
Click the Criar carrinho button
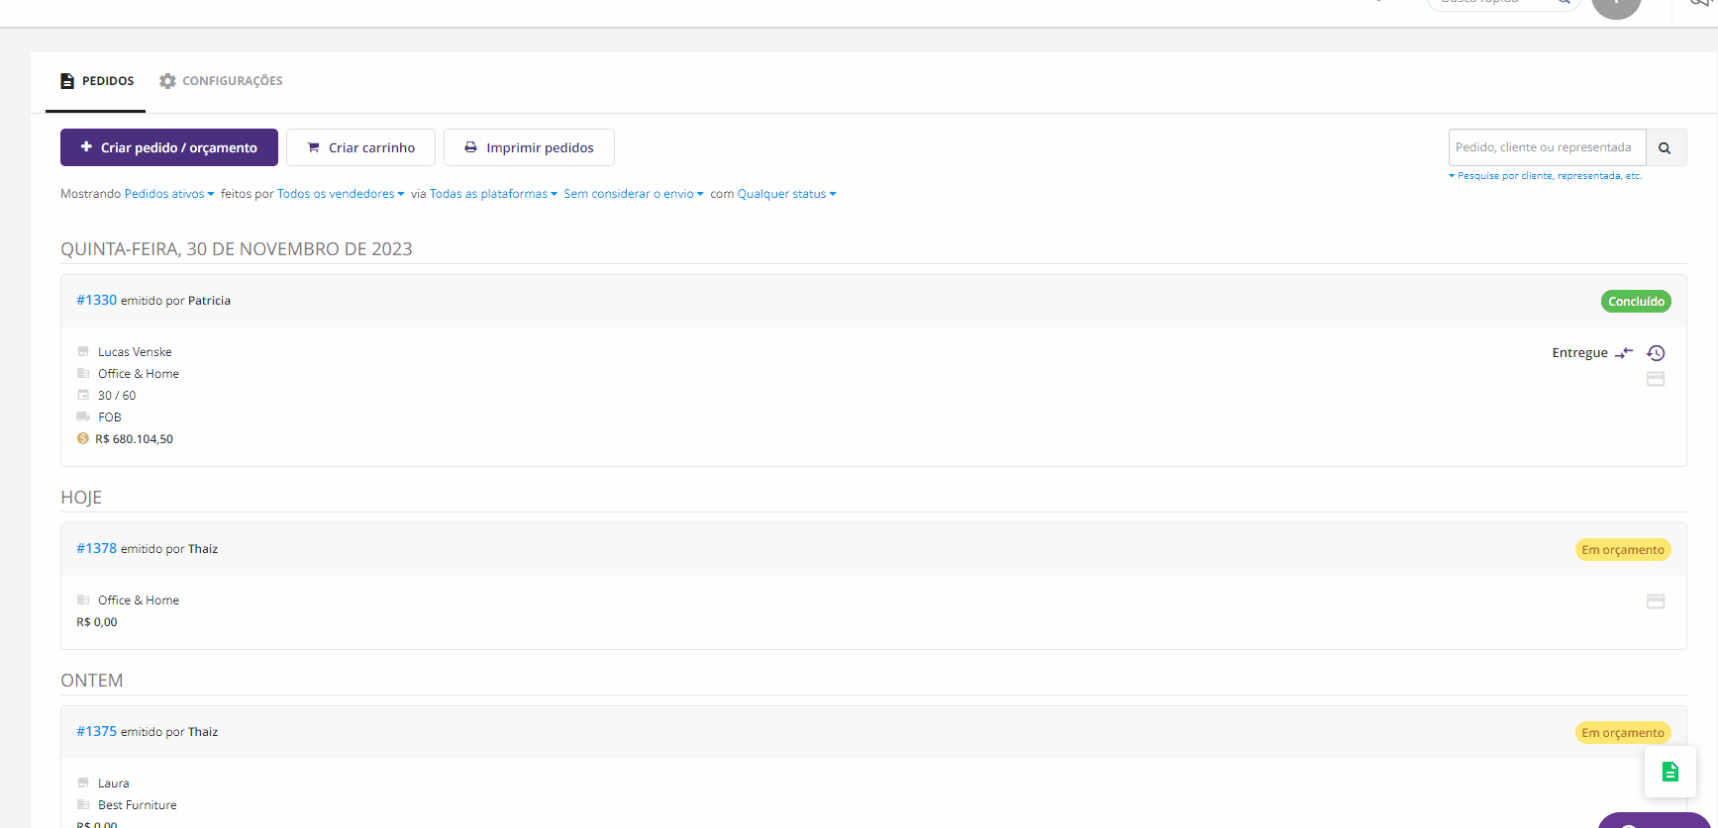(360, 147)
